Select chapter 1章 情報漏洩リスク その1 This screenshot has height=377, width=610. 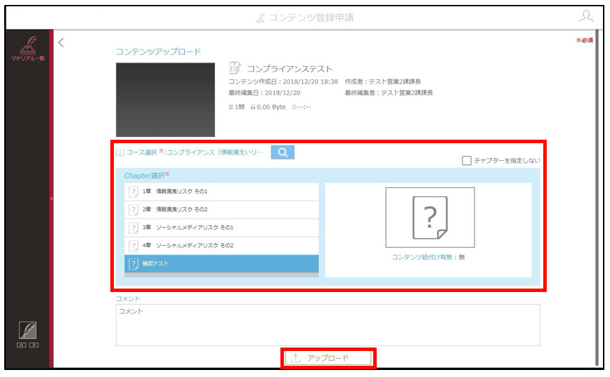tap(221, 191)
